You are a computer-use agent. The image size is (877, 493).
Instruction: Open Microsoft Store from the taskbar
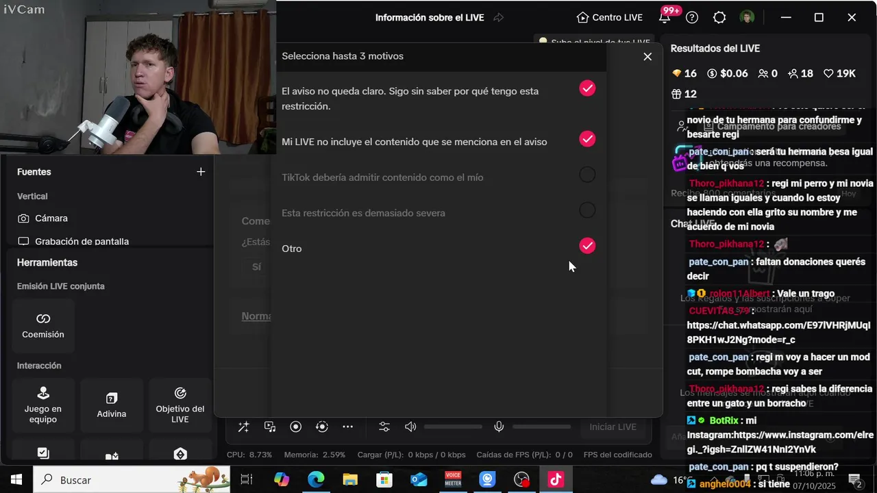click(x=384, y=479)
